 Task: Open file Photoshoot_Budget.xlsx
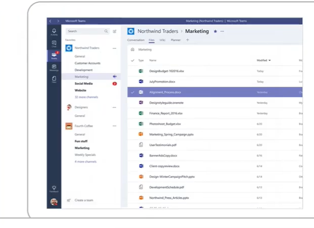(x=165, y=124)
